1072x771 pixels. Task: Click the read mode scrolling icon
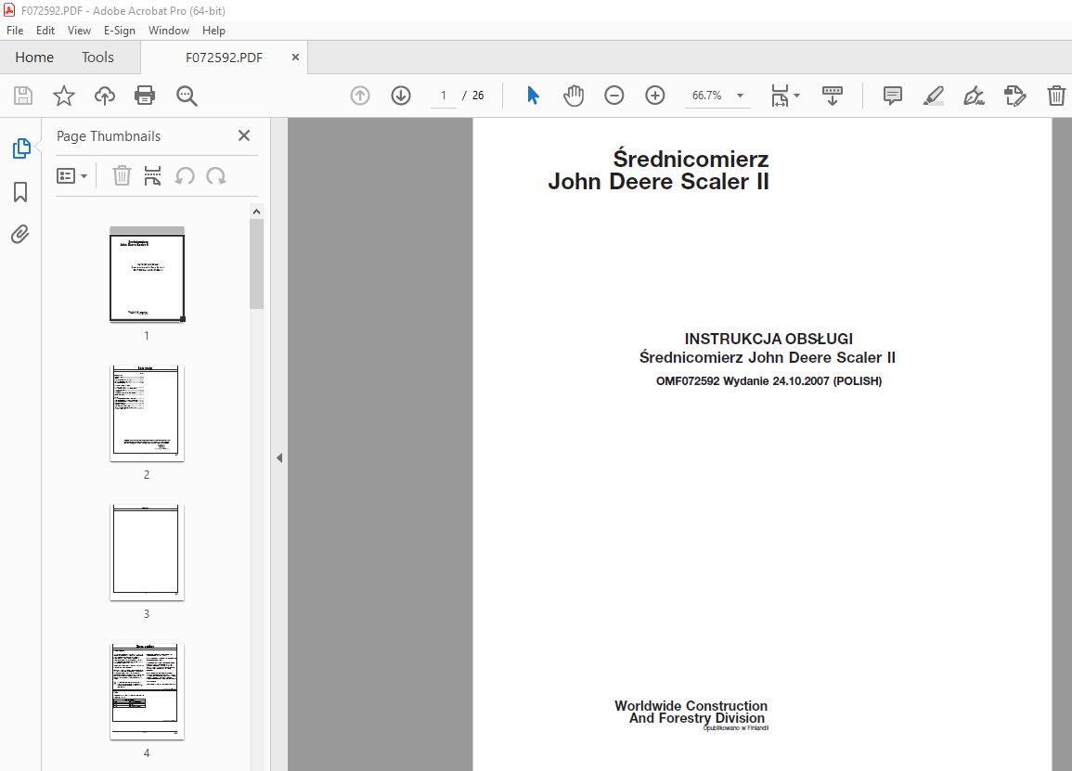click(832, 96)
